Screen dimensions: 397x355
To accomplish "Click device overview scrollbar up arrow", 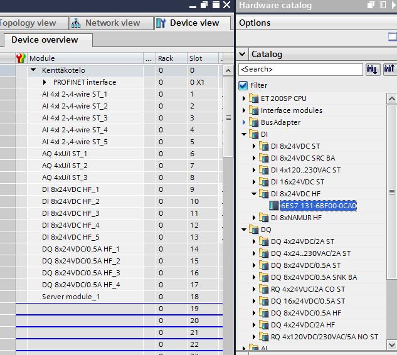I will (x=228, y=70).
